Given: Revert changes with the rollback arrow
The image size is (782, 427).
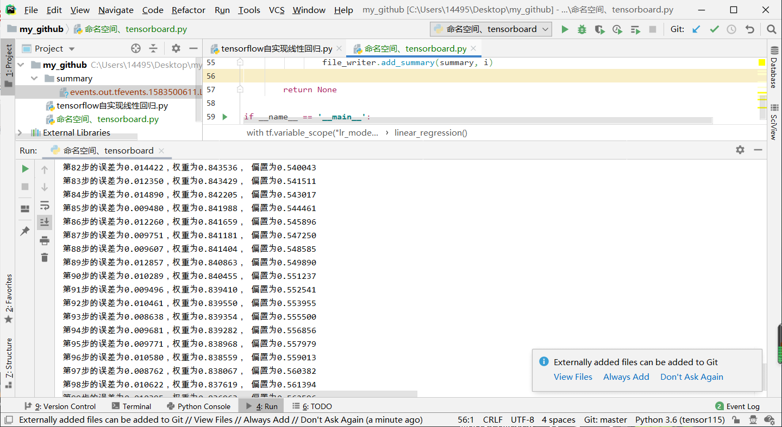Looking at the screenshot, I should 750,29.
